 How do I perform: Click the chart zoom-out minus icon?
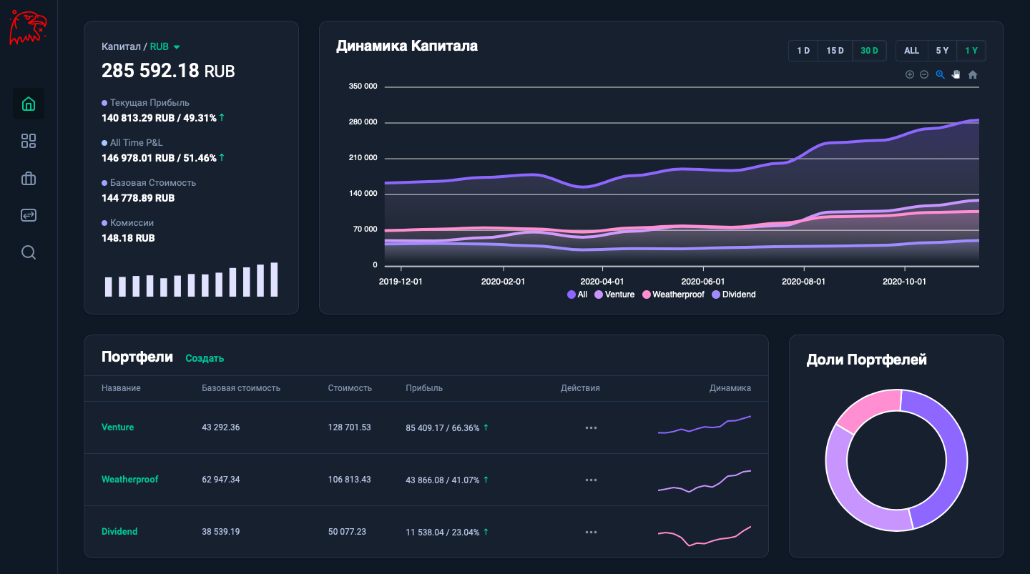(924, 74)
